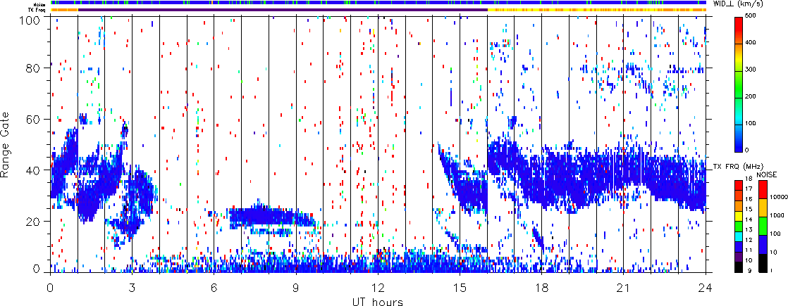The height and width of the screenshot is (306, 788).
Task: Click the x-axis tick label 18
Action: pyautogui.click(x=542, y=288)
